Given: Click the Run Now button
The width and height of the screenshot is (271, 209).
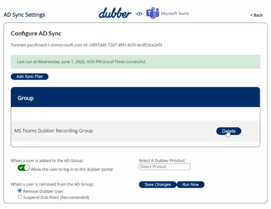Looking at the screenshot, I should click(191, 184).
